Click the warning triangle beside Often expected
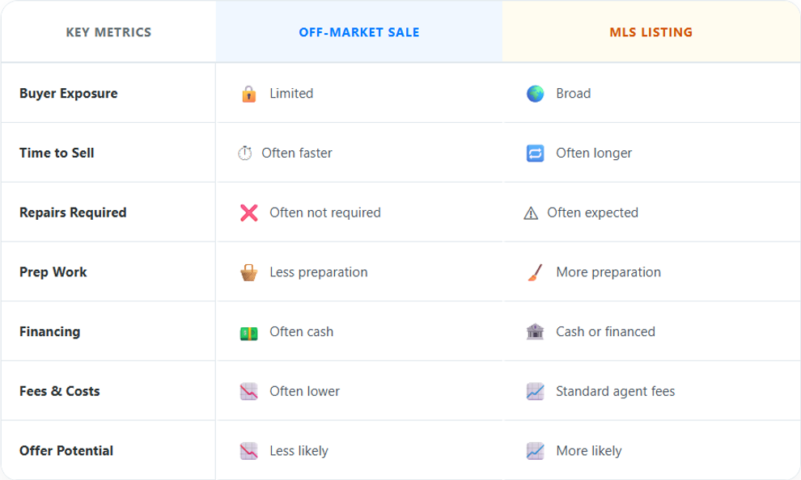Screen dimensions: 801x480 531,213
